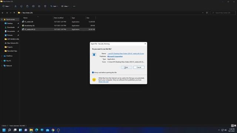Click the yellow shield warning icon

(94, 80)
